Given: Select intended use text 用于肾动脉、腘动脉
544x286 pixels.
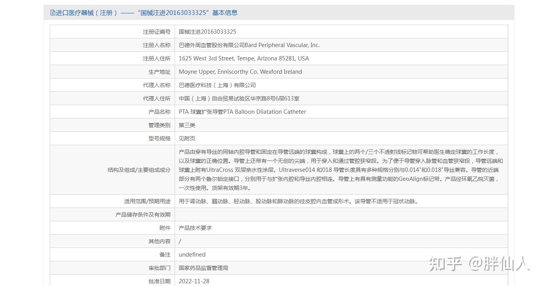Looking at the screenshot, I should click(298, 201).
